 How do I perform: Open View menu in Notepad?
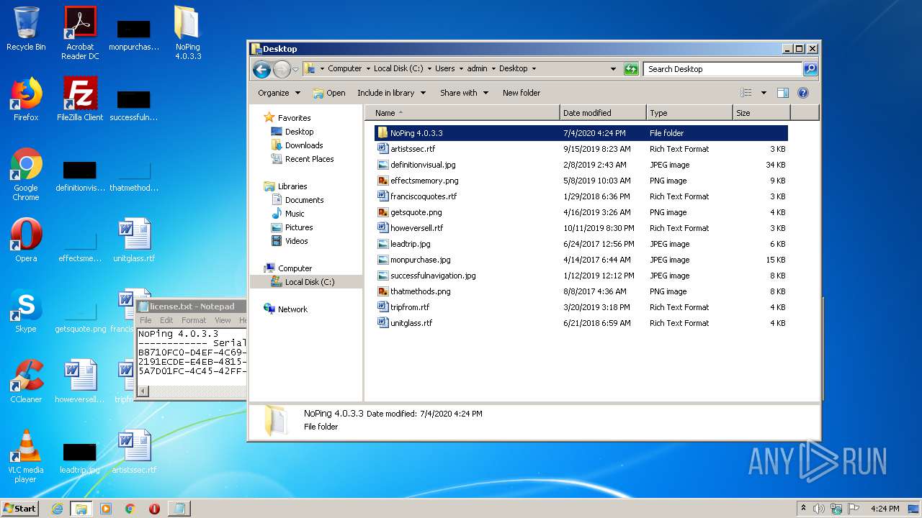(223, 320)
